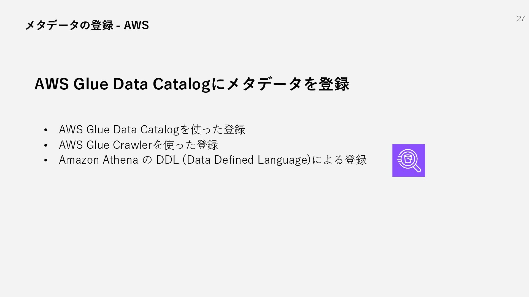Image resolution: width=529 pixels, height=297 pixels.
Task: Click the bullet AWS Glue Crawlerを使った登録
Action: (139, 145)
